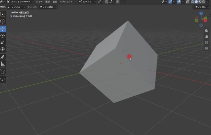Toggle viewport gizmos visibility button
Viewport: 211px width, 135px height.
click(x=170, y=2)
